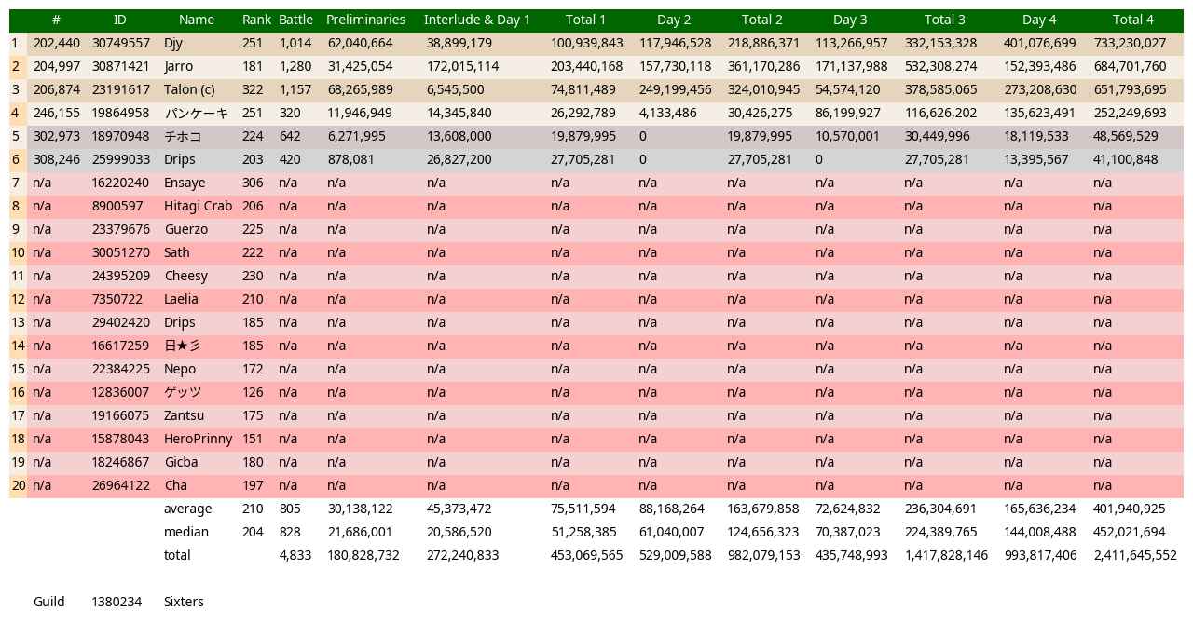Screen dimensions: 1193x624
Task: Select Preliminaries value 62,040,664
Action: click(x=360, y=43)
